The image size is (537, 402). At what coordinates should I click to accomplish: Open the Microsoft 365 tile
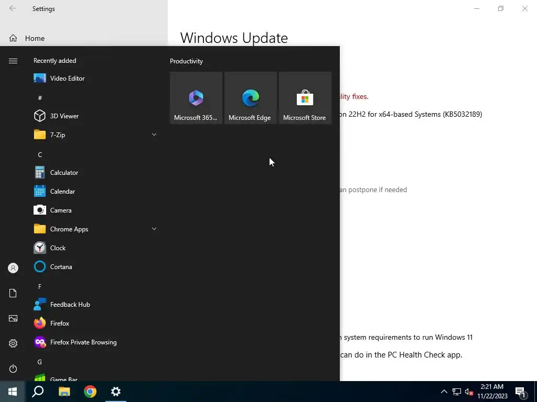pos(196,98)
